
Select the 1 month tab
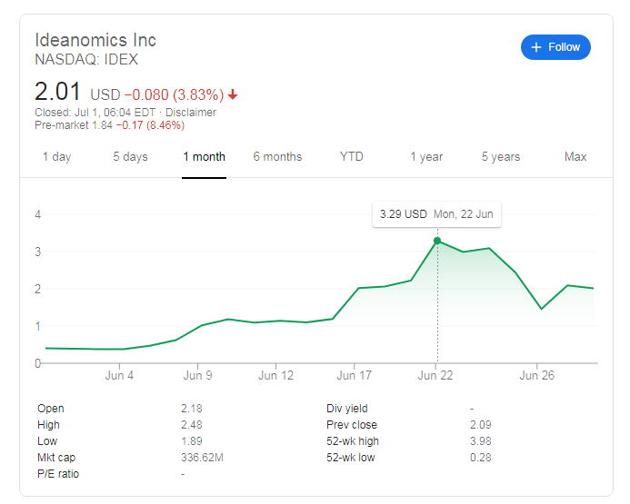click(204, 157)
